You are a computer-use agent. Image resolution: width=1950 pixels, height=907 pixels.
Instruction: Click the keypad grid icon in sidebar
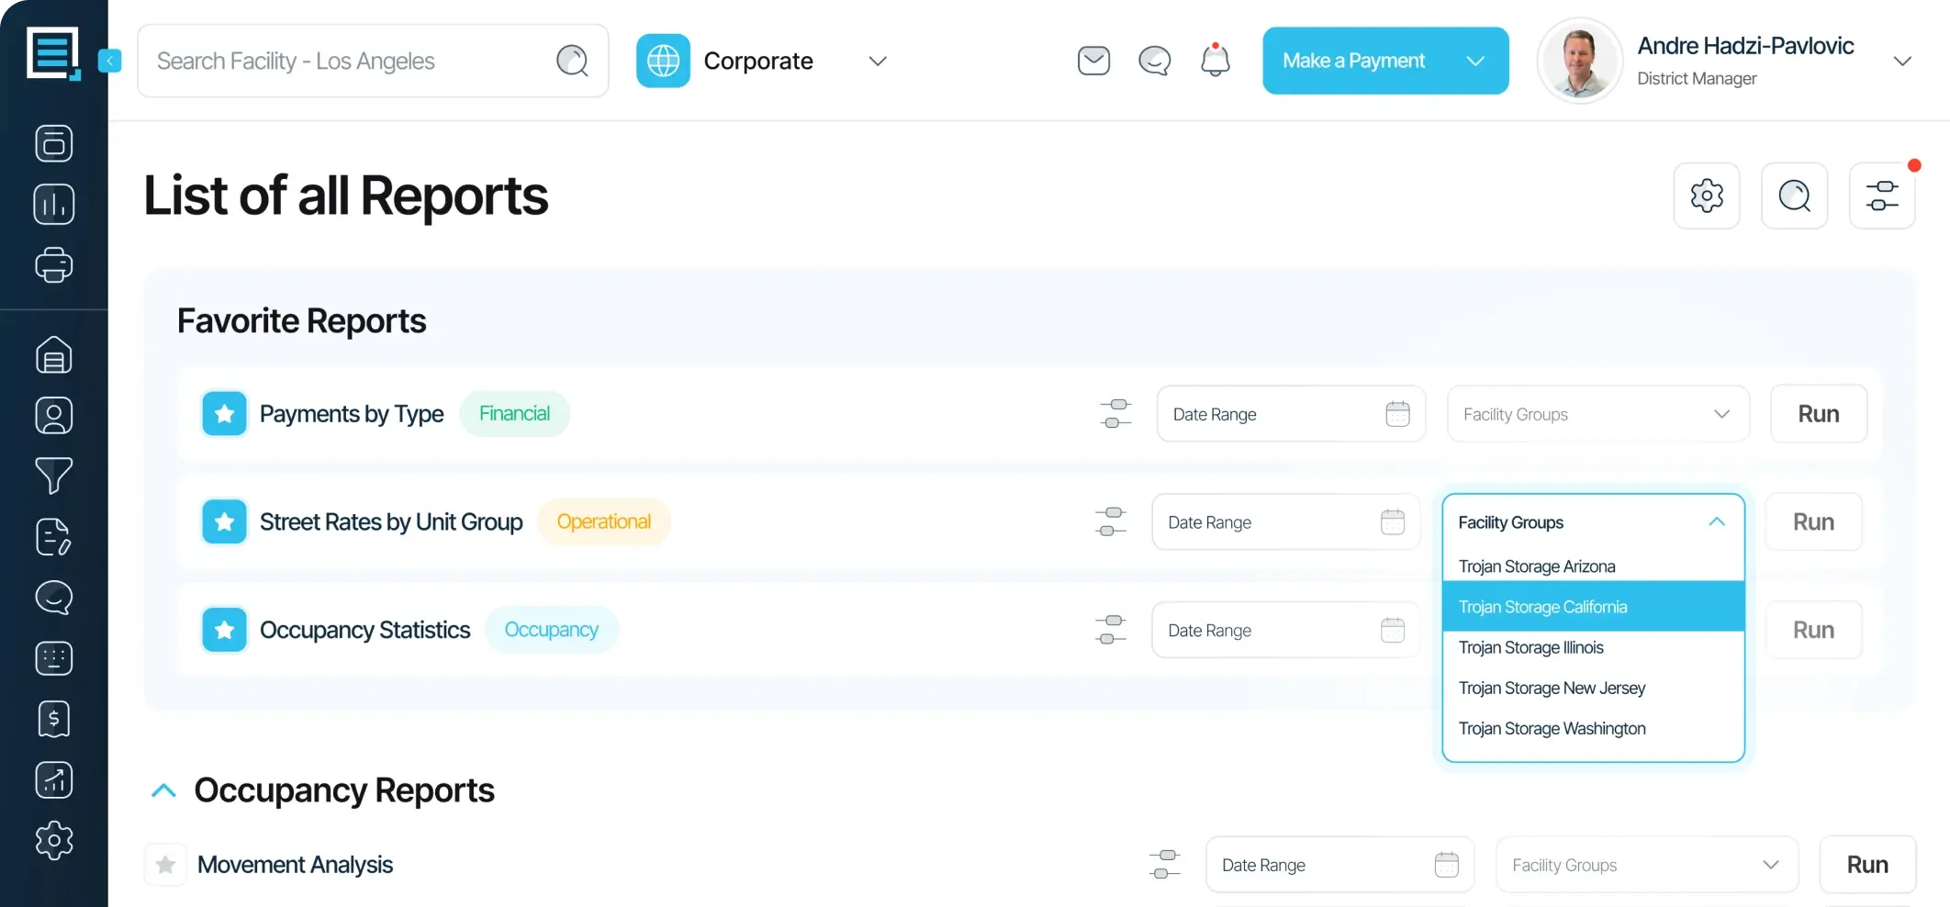[54, 658]
